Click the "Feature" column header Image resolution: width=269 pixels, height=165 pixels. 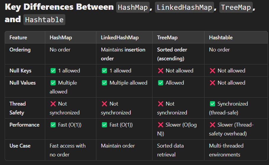(x=18, y=38)
